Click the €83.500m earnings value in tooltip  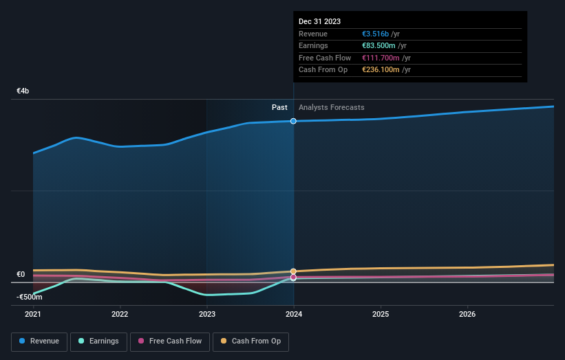(379, 45)
